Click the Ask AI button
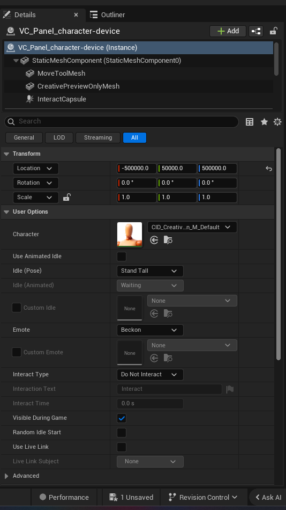This screenshot has height=510, width=286. tap(268, 497)
